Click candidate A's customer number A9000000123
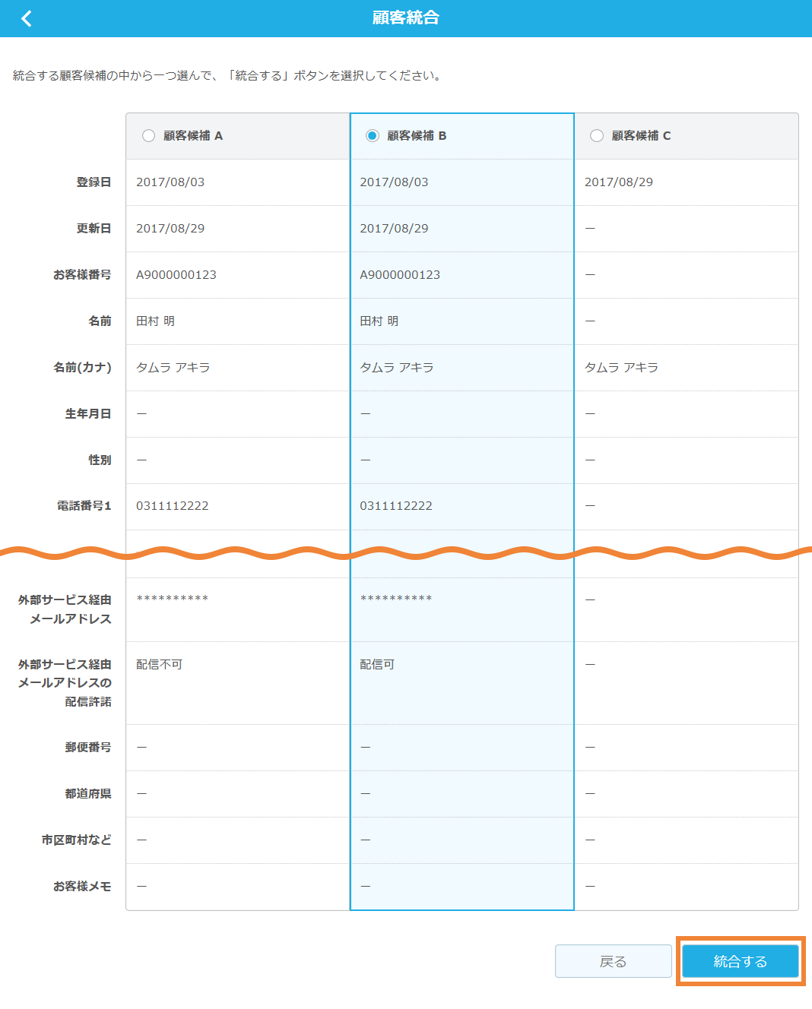Viewport: 812px width, 1009px height. 176,274
